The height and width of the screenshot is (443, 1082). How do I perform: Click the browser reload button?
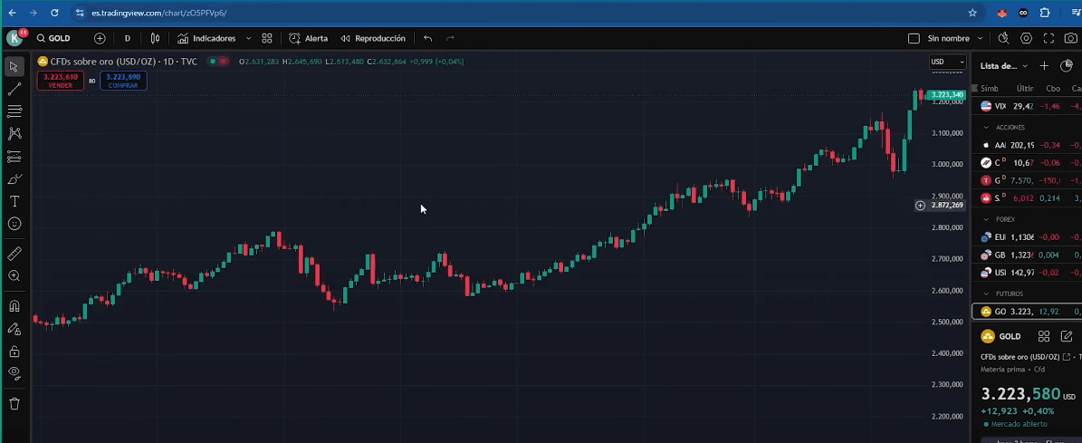54,13
